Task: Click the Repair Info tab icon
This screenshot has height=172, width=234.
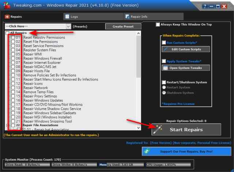Action: (127, 16)
